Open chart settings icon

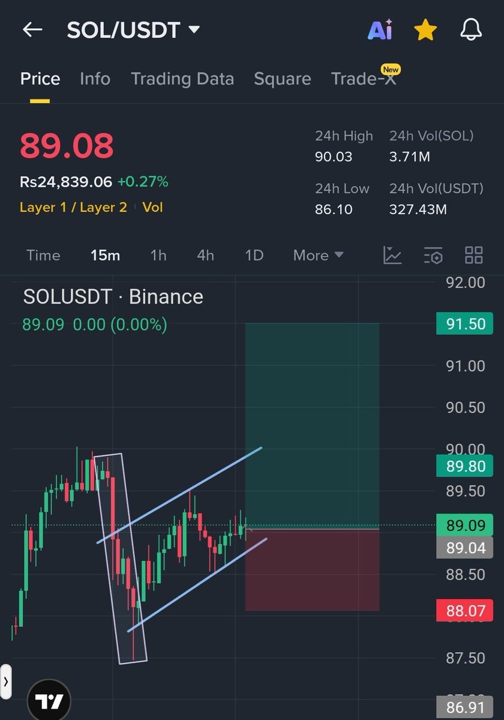[433, 256]
